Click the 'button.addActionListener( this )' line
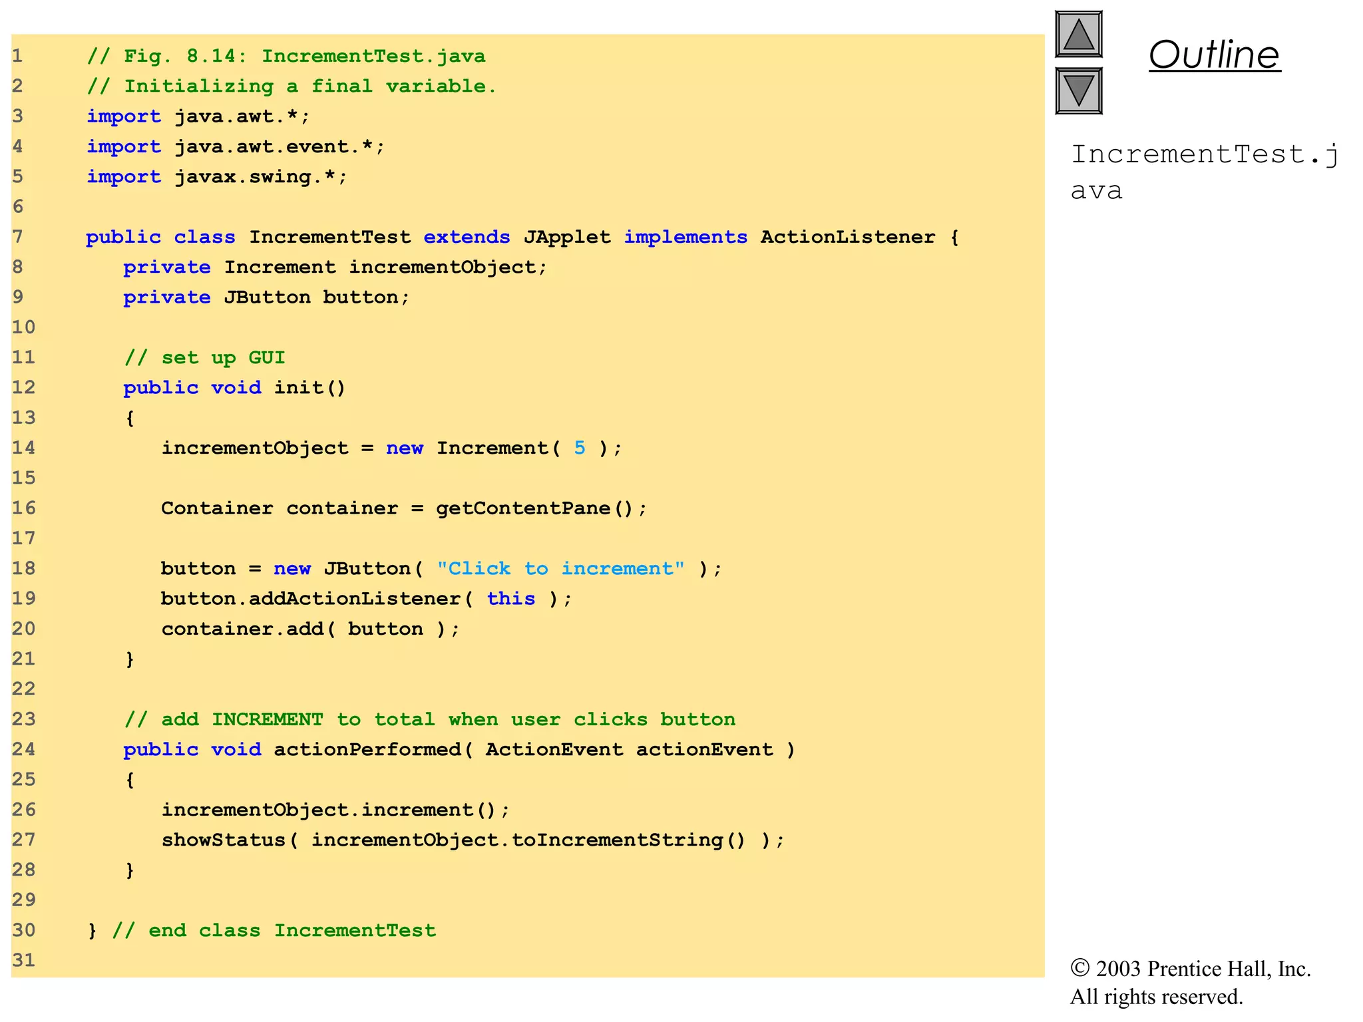This screenshot has height=1022, width=1363. (366, 598)
